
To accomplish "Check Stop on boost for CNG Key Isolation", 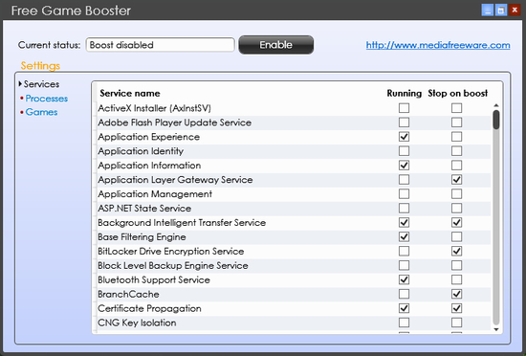I will point(456,323).
